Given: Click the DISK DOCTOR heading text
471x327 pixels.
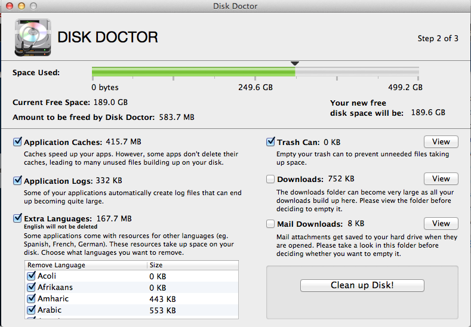Looking at the screenshot, I should [x=107, y=37].
